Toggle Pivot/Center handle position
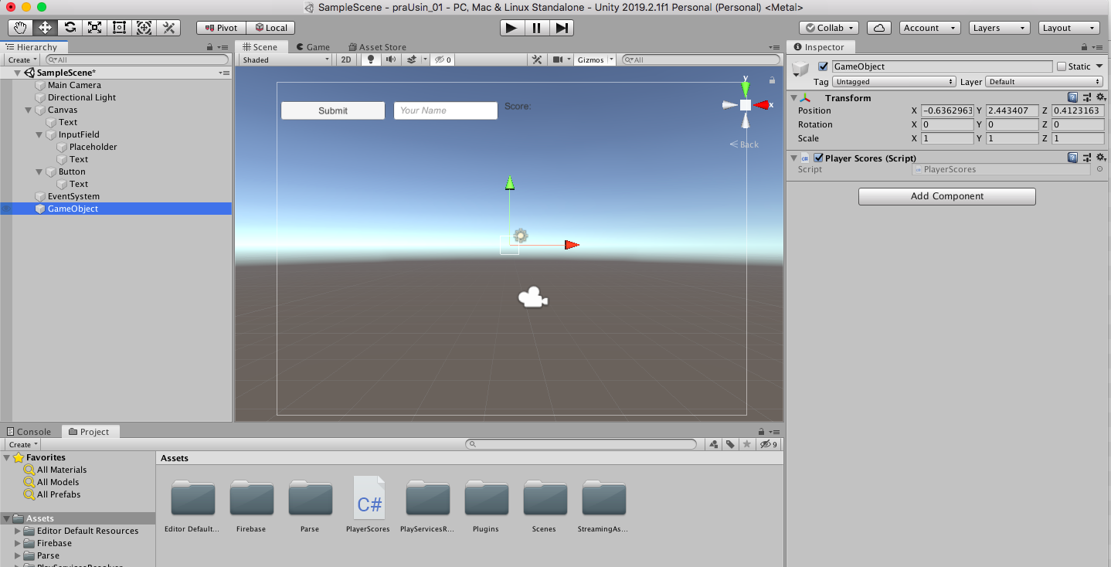 (220, 28)
